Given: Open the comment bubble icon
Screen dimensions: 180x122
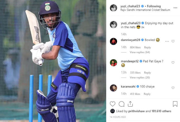Looking at the screenshot, I should click(x=121, y=104).
